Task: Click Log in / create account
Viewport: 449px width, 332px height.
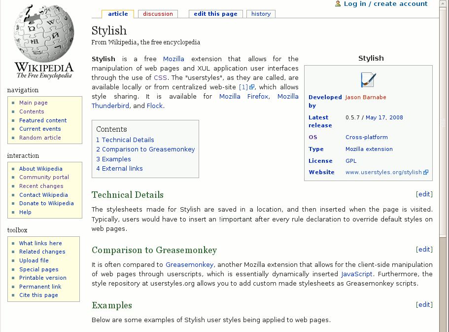Action: (x=385, y=4)
